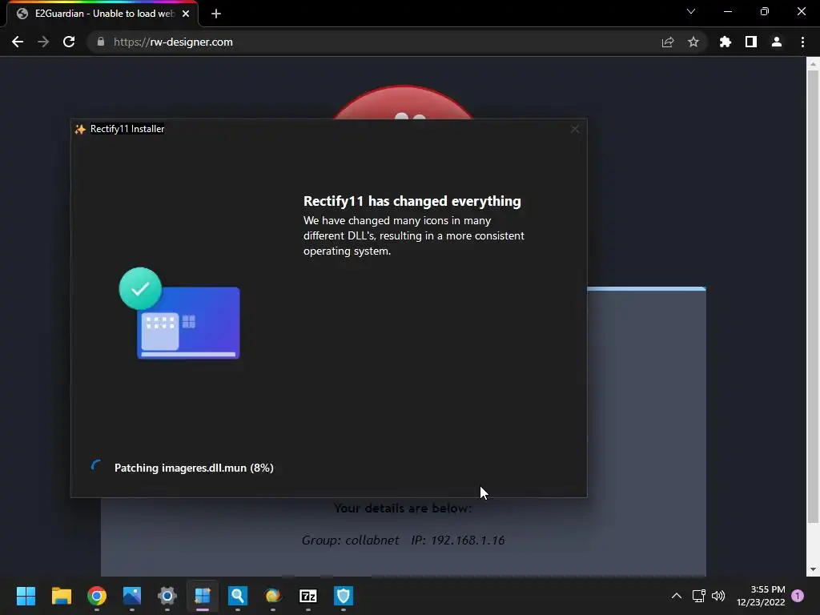This screenshot has height=615, width=820.
Task: Open the tab search dropdown chevron
Action: 691,11
